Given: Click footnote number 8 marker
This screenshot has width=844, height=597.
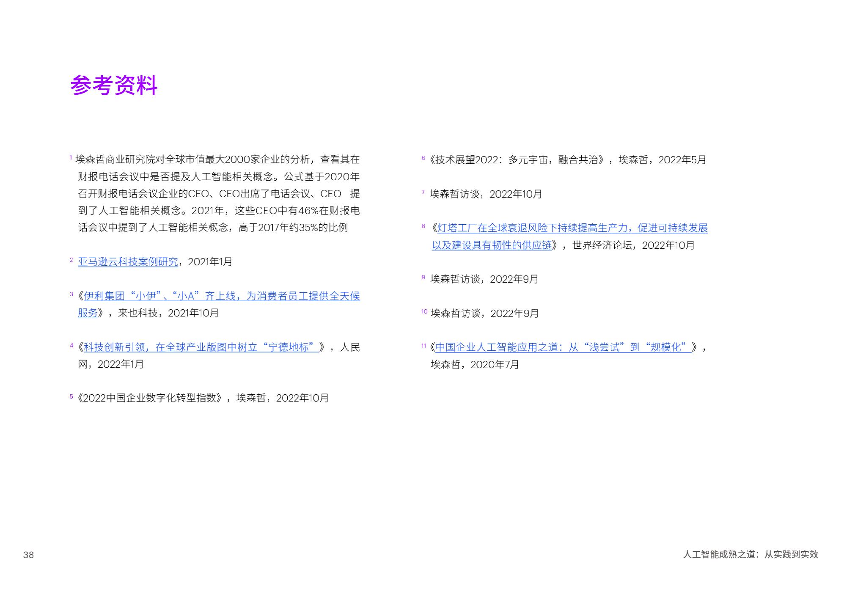Looking at the screenshot, I should (423, 226).
